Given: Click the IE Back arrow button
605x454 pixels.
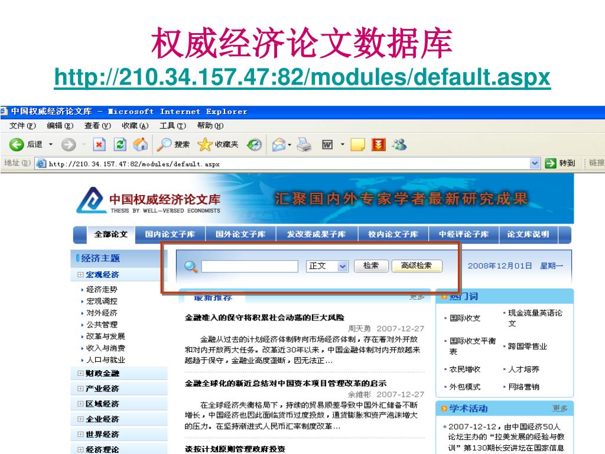Looking at the screenshot, I should (x=17, y=145).
